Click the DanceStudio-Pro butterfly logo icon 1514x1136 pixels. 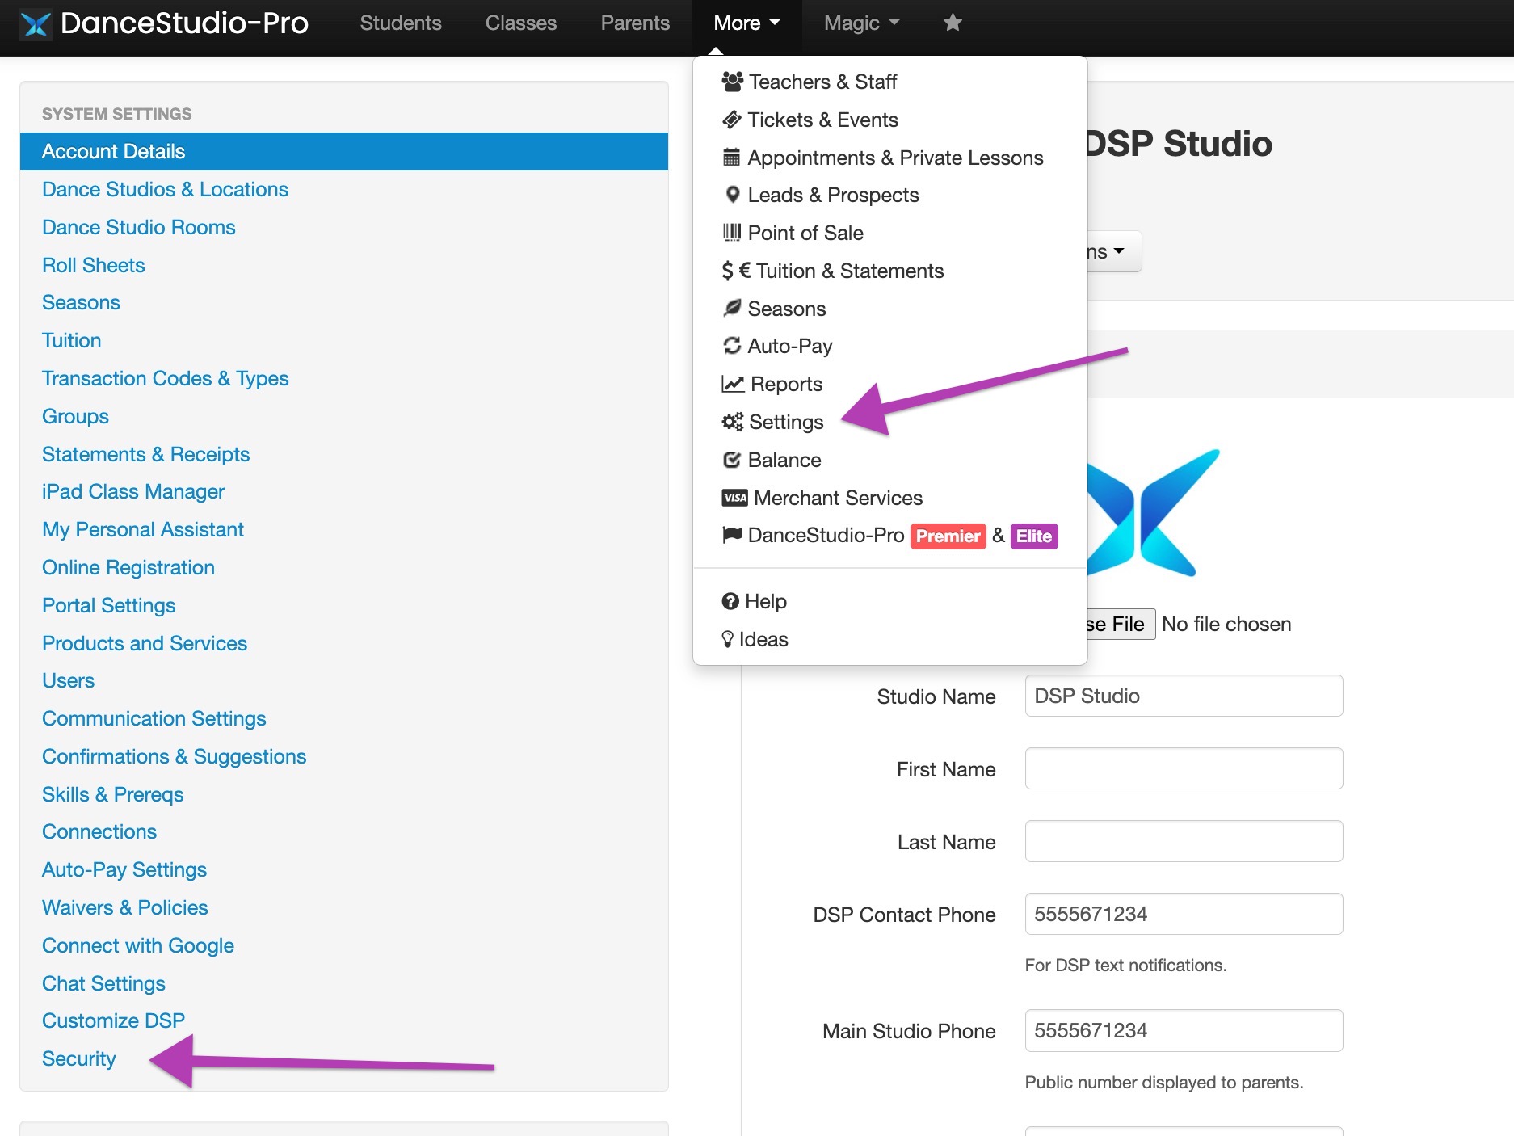[36, 23]
